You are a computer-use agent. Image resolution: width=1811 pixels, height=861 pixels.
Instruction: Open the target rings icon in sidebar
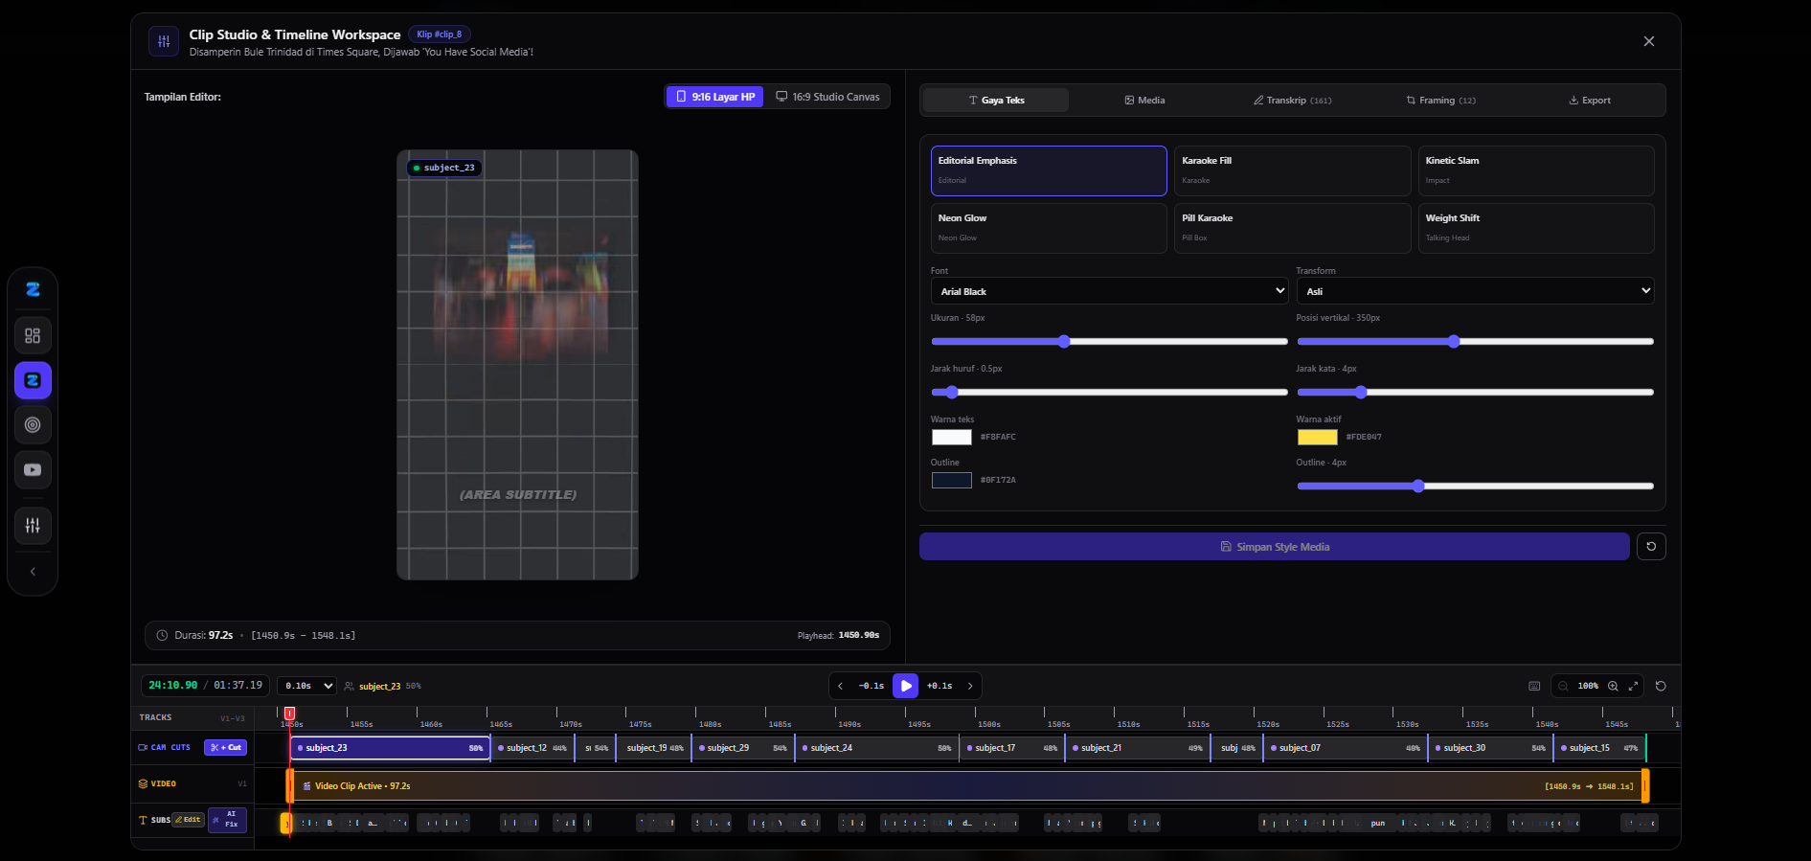pyautogui.click(x=33, y=425)
